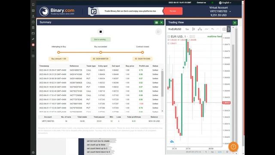Click the Reference column header
The height and width of the screenshot is (155, 275).
point(74,66)
